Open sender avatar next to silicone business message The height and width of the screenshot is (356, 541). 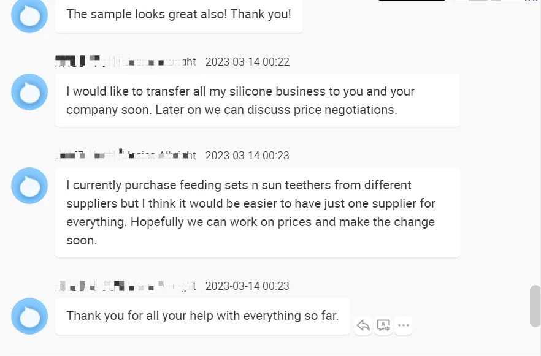click(x=29, y=92)
